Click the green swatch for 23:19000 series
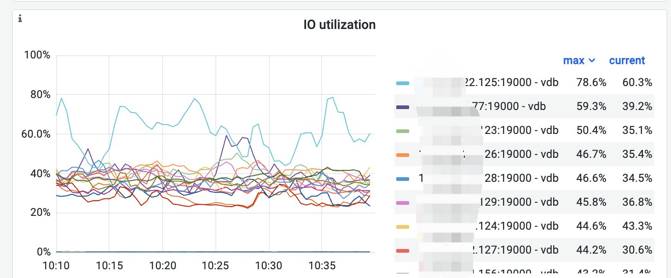The image size is (671, 278). click(x=403, y=131)
